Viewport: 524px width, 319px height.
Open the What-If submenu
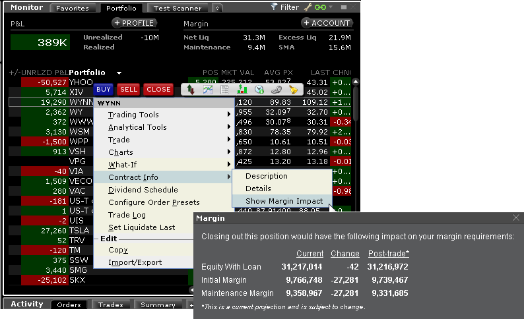pos(163,165)
